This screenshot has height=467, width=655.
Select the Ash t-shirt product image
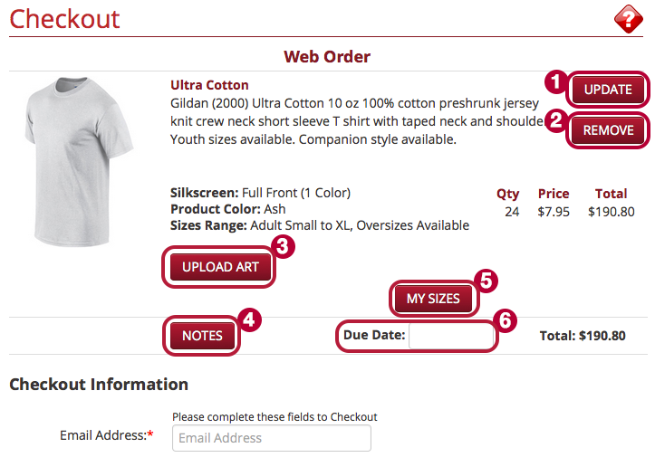(79, 161)
